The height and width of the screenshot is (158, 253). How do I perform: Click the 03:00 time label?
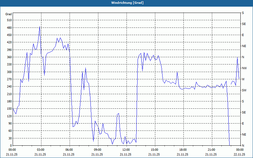(x=40, y=150)
